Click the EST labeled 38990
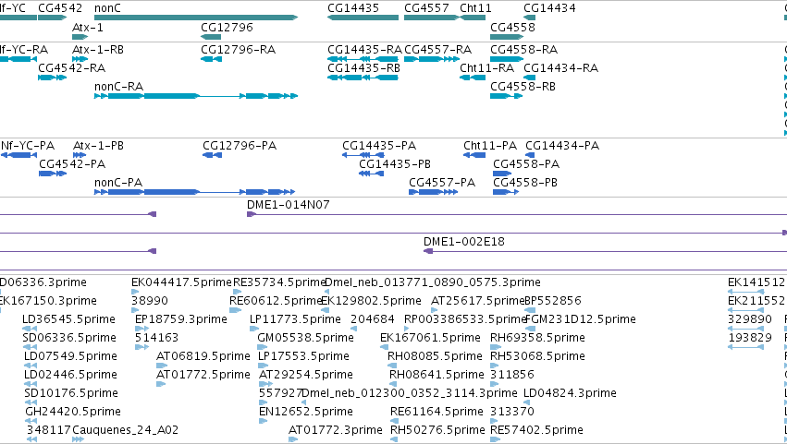The height and width of the screenshot is (444, 787). click(150, 301)
